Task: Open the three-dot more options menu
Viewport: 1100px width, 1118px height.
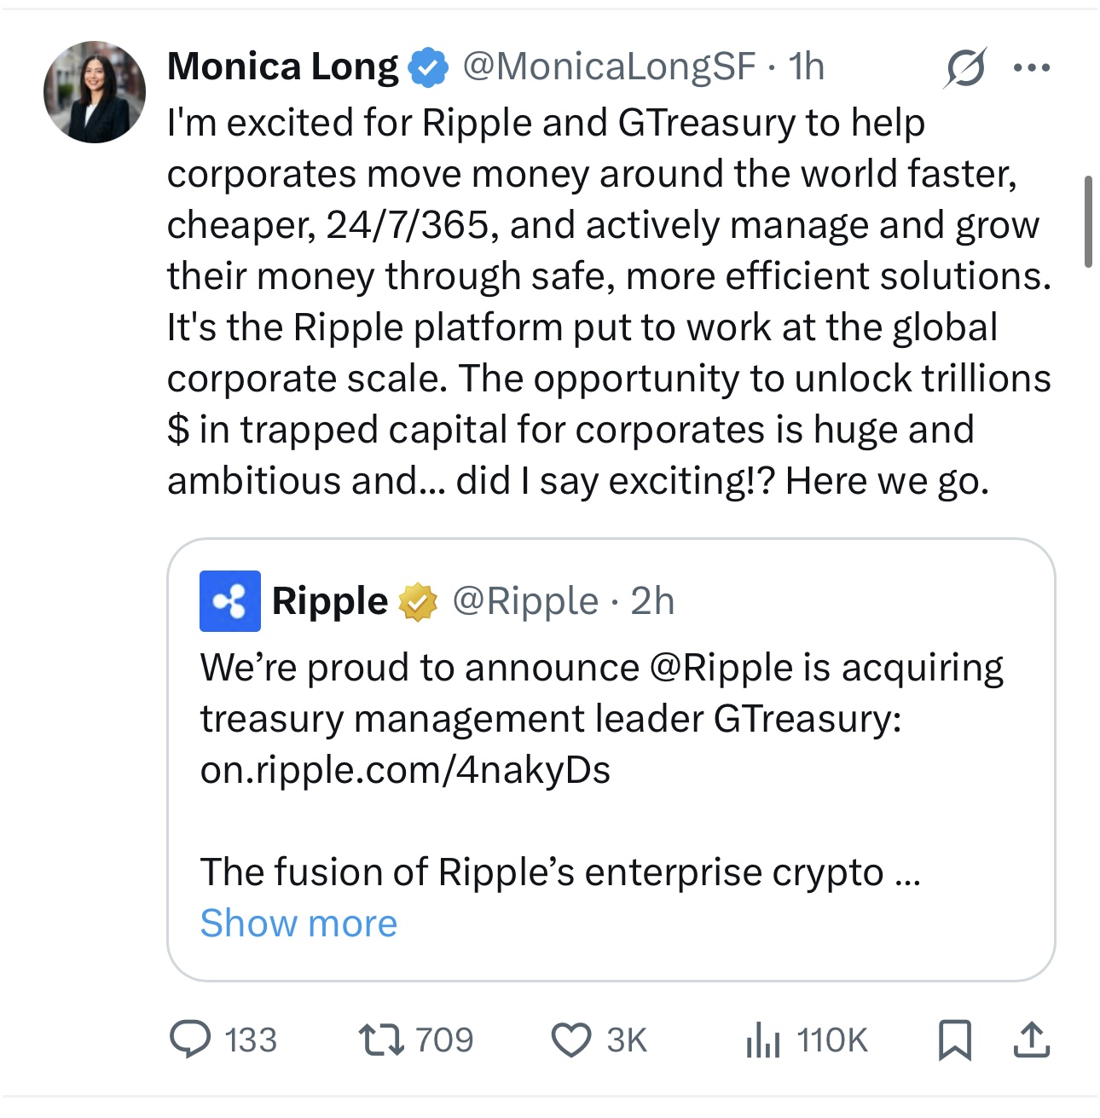Action: click(x=1032, y=67)
